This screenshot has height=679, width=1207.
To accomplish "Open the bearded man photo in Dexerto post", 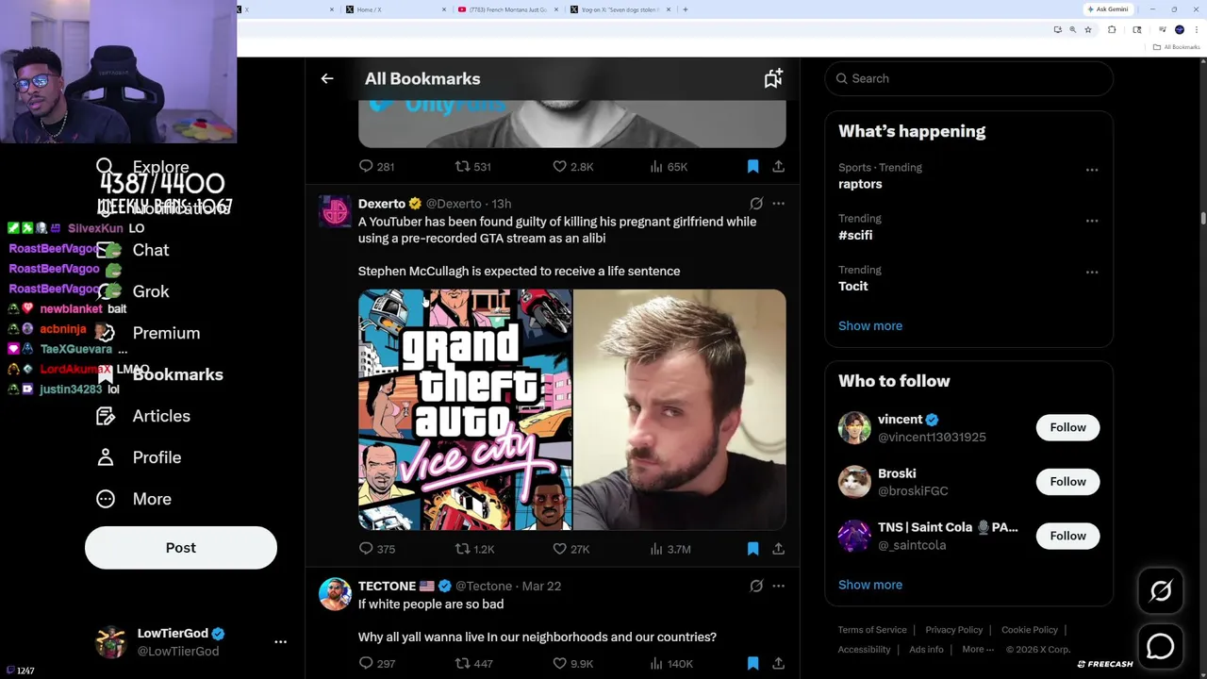I will (680, 410).
